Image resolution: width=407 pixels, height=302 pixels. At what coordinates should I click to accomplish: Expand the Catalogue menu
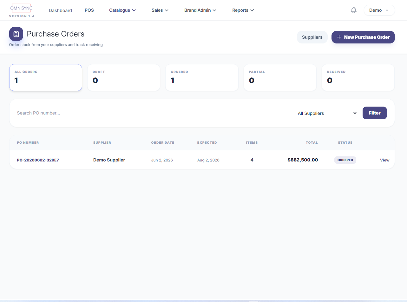122,10
